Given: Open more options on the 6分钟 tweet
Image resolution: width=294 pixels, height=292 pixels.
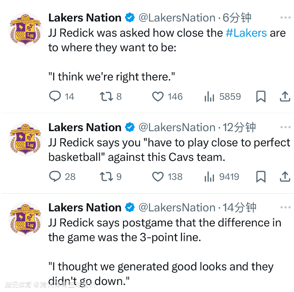Looking at the screenshot, I should [x=285, y=18].
